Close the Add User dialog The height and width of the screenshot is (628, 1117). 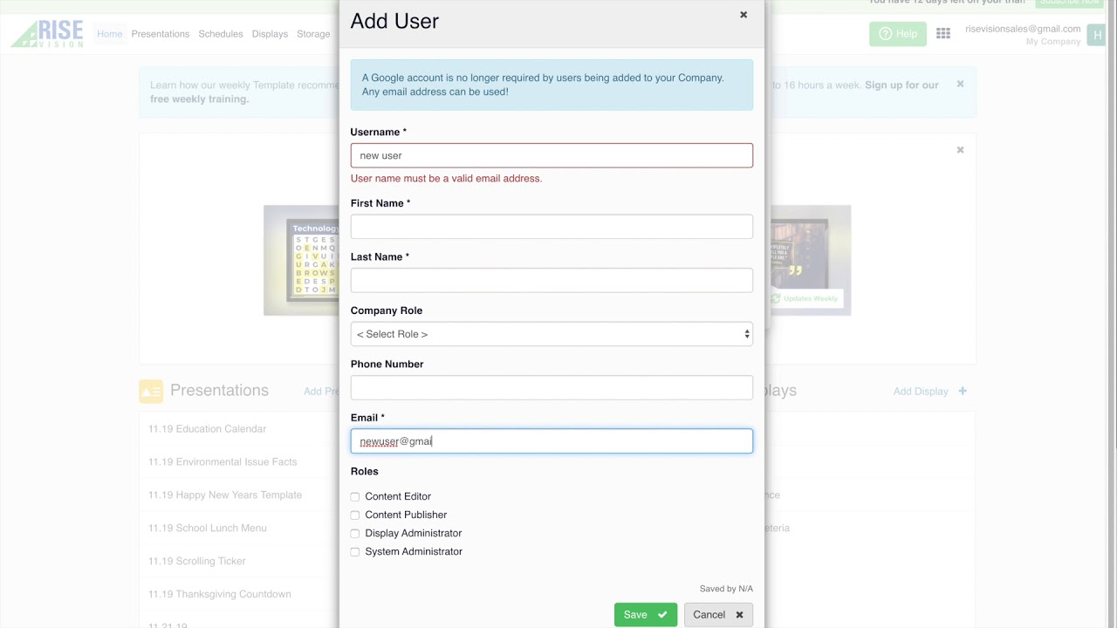[x=744, y=15]
